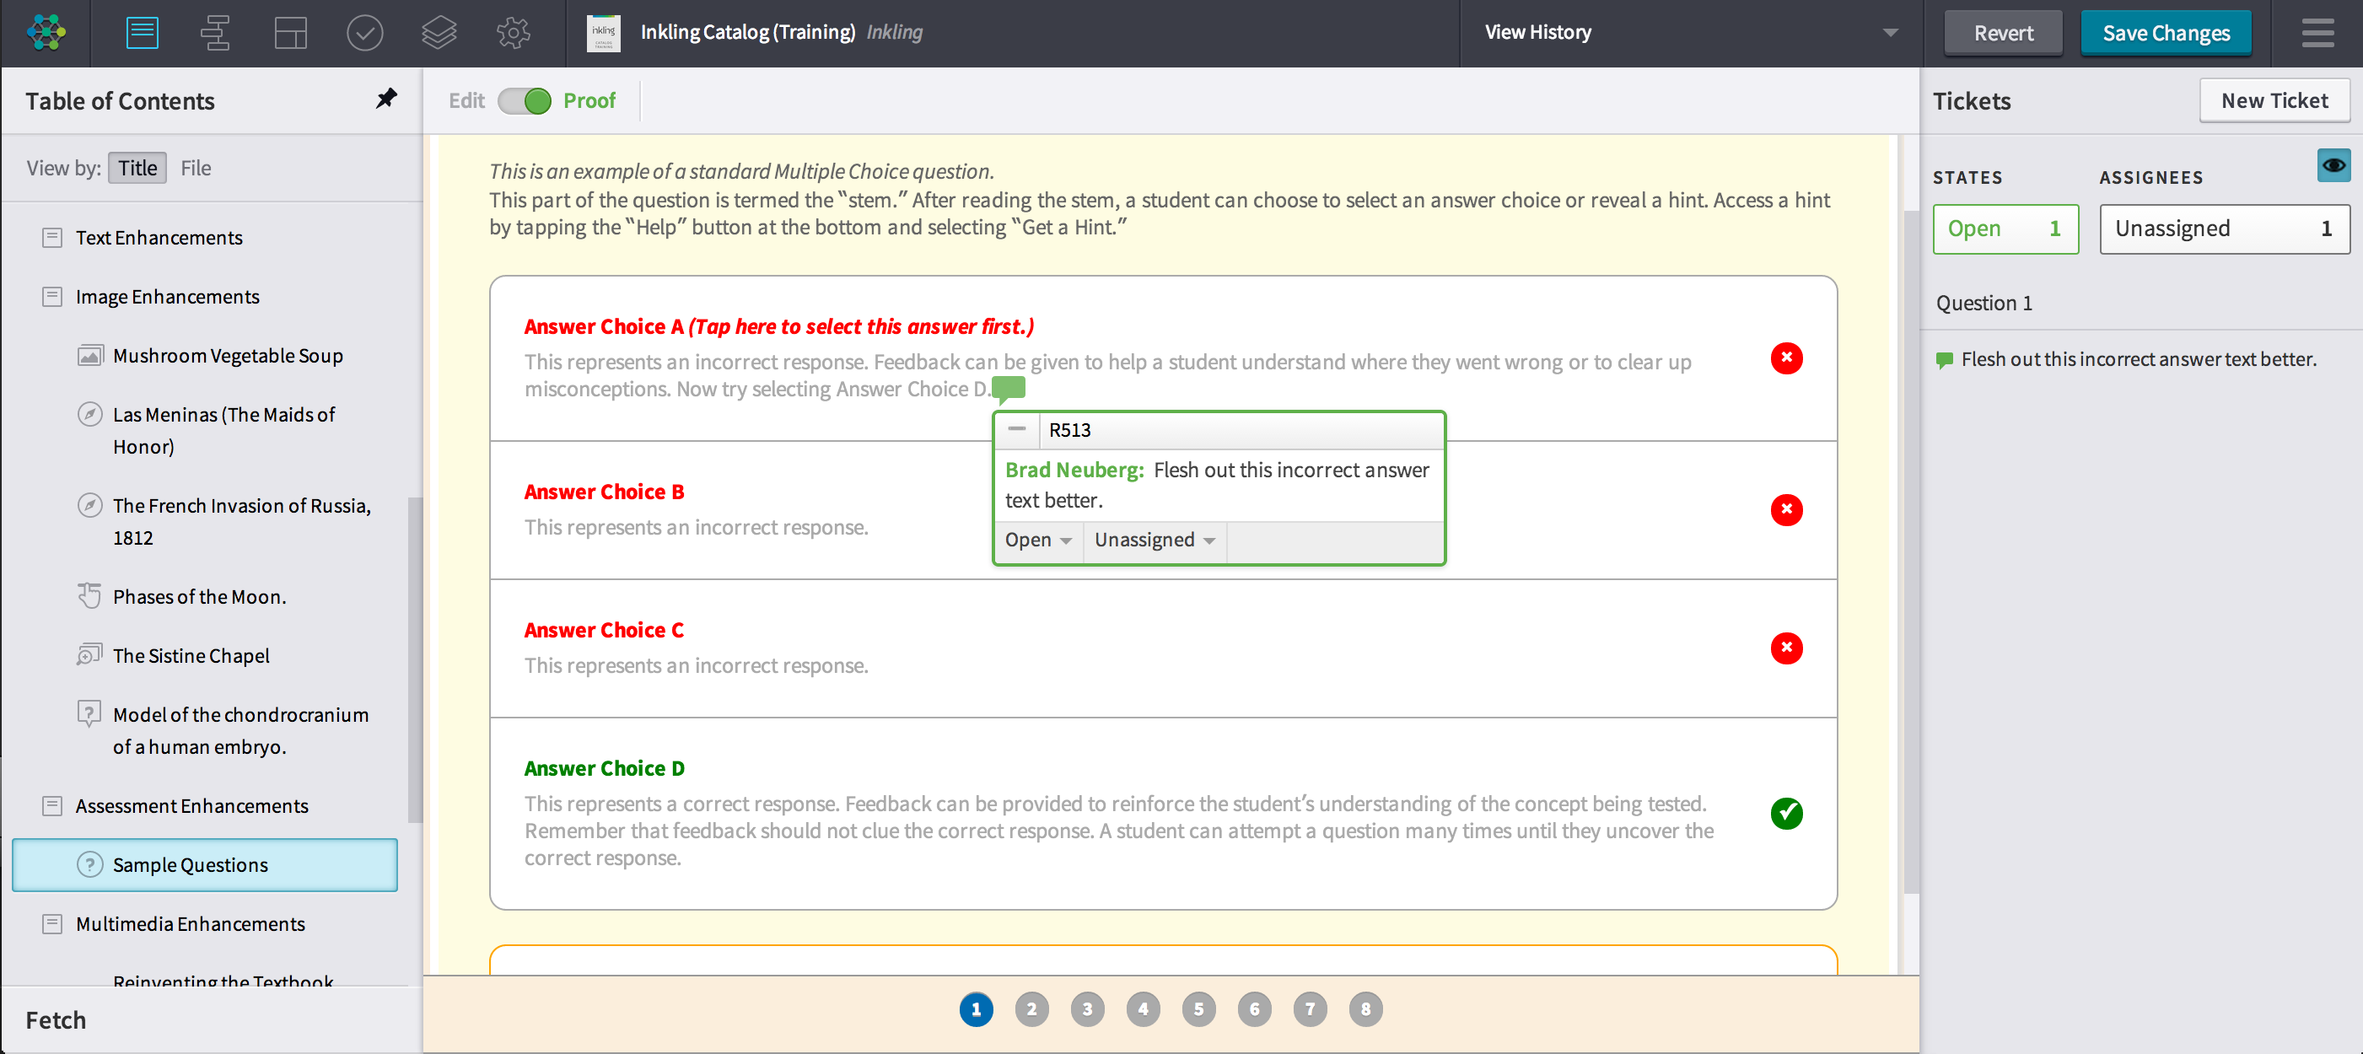Click the Answer Choice A heading
Image resolution: width=2363 pixels, height=1054 pixels.
coord(778,326)
